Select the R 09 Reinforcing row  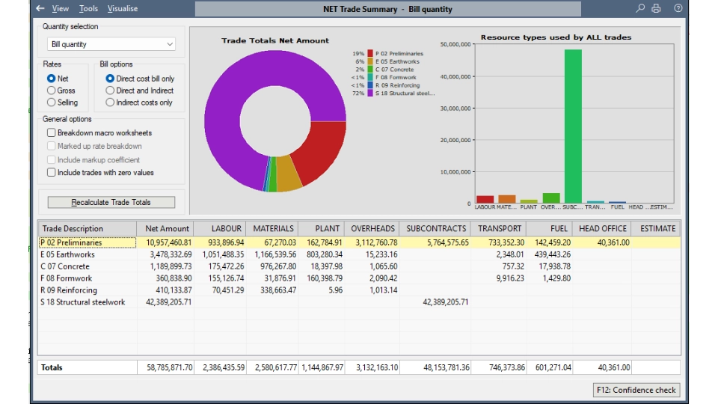(360, 290)
